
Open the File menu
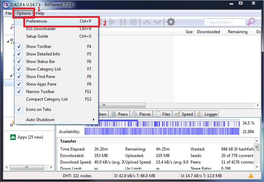click(9, 13)
